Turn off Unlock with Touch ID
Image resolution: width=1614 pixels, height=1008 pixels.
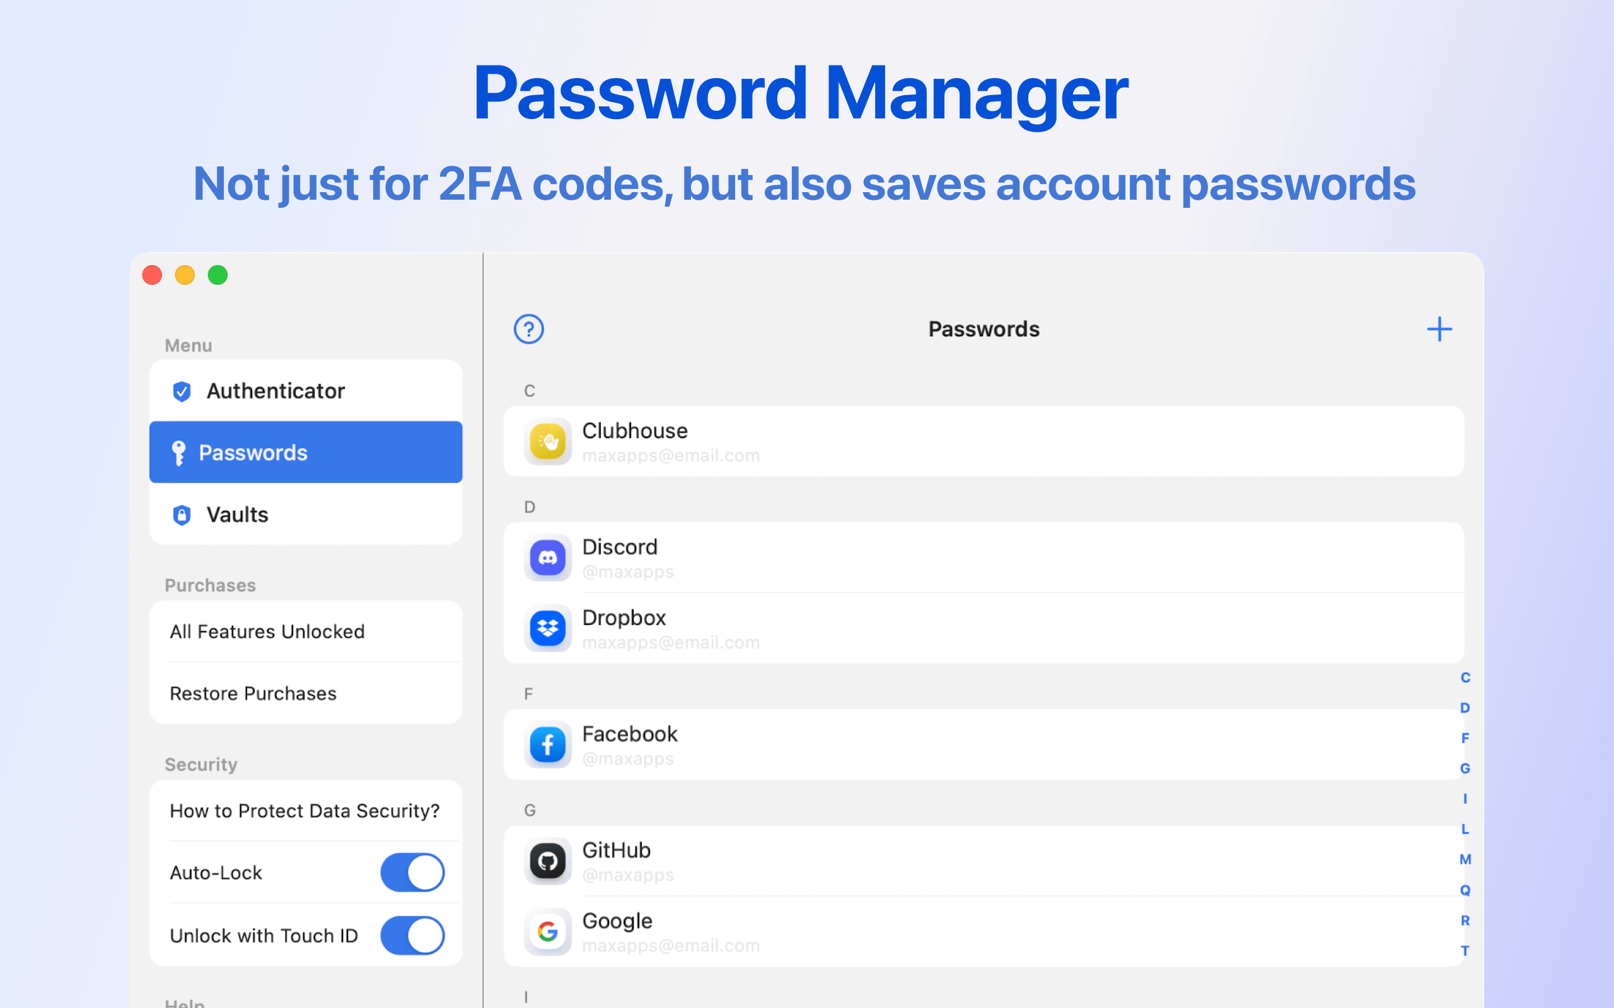coord(412,935)
